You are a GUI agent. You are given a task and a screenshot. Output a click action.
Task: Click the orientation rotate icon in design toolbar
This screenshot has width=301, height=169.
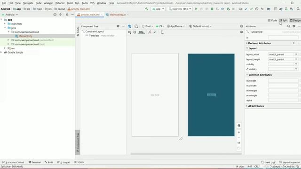[x=136, y=26]
